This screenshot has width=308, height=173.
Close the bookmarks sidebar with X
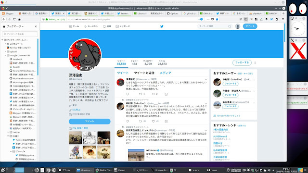point(36,26)
